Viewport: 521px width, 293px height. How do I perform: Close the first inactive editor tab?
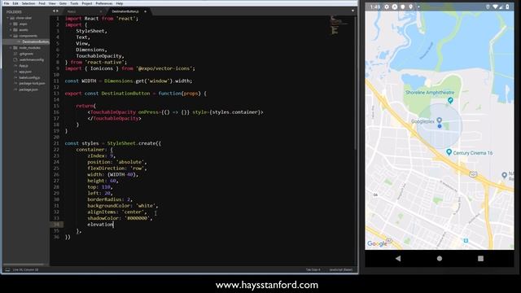(x=101, y=11)
